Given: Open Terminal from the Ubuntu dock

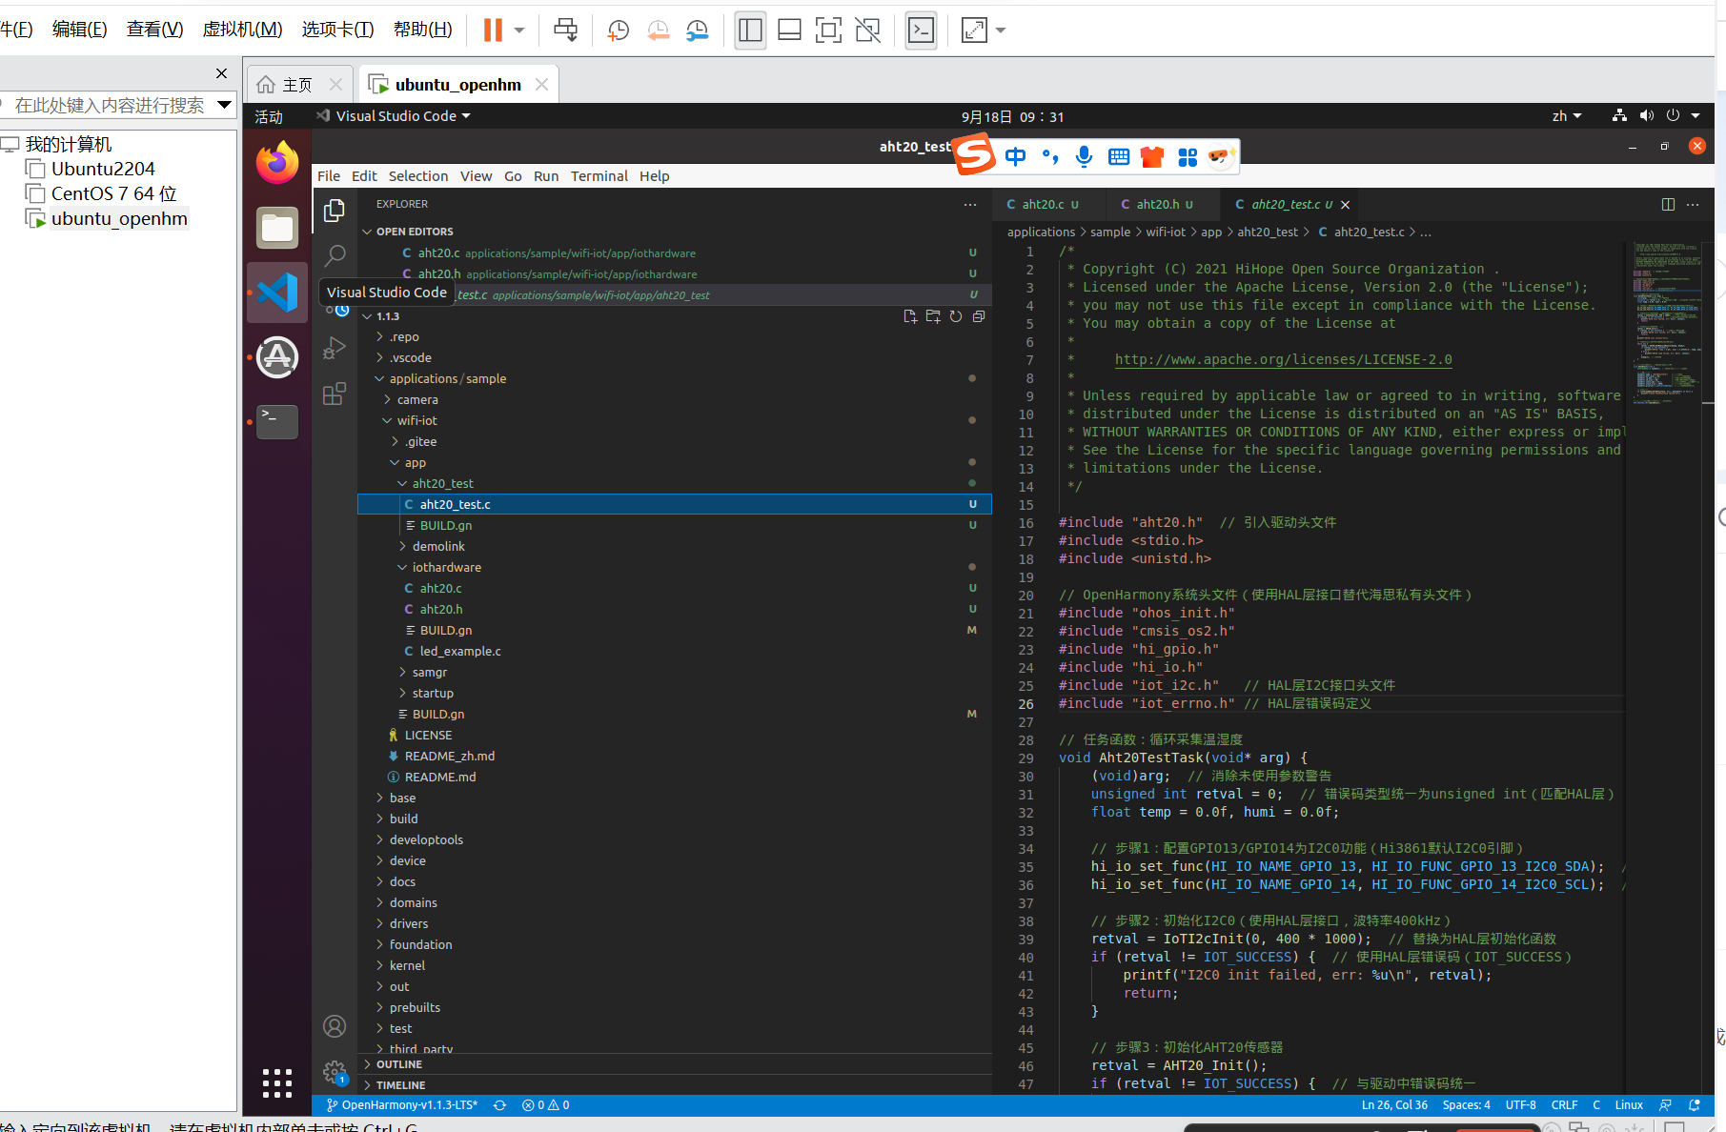Looking at the screenshot, I should pyautogui.click(x=277, y=422).
